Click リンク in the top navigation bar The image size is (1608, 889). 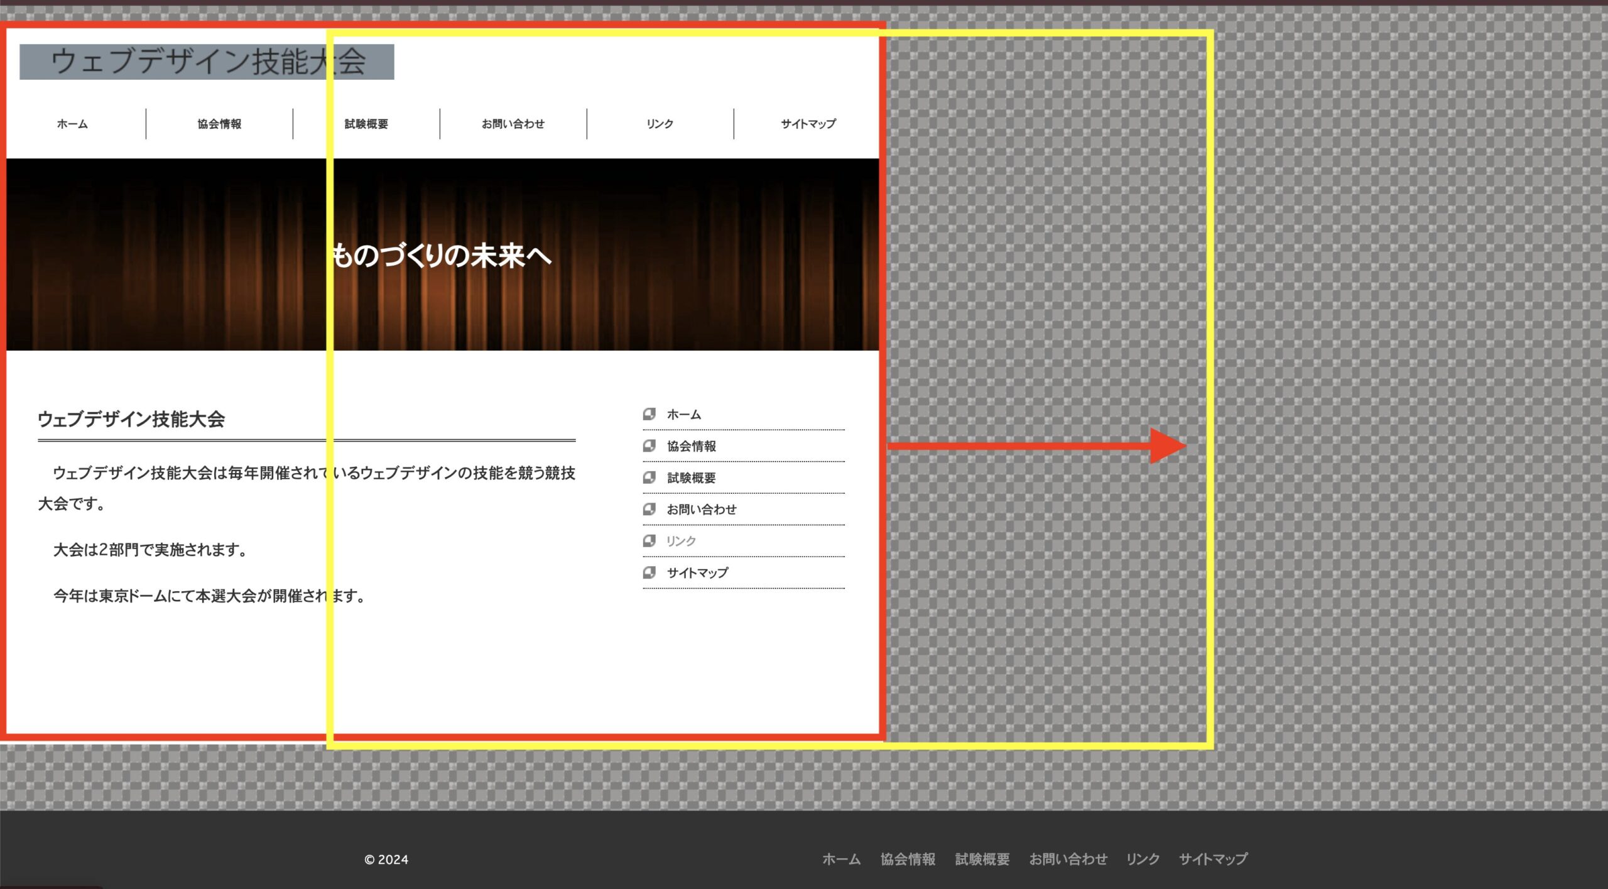660,124
